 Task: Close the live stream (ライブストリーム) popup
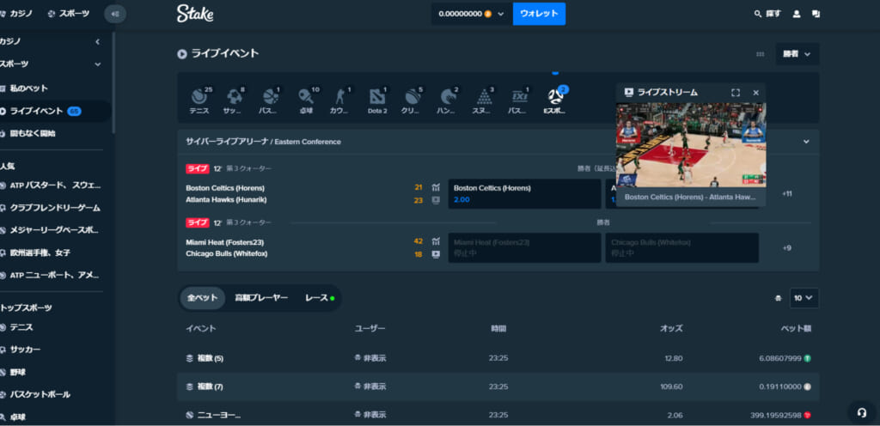[x=755, y=93]
